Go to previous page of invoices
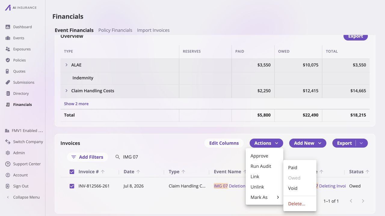 tap(351, 201)
